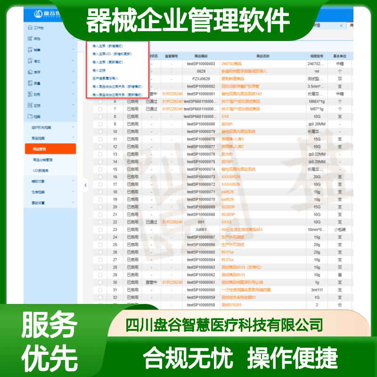Select the checkbox in row 22
The height and width of the screenshot is (377, 377).
point(100,222)
